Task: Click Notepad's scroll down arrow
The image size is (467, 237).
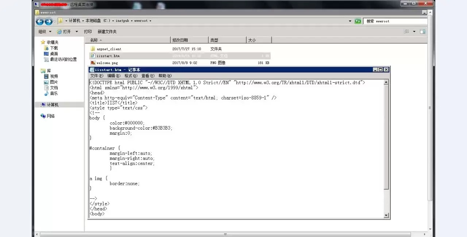Action: (387, 216)
